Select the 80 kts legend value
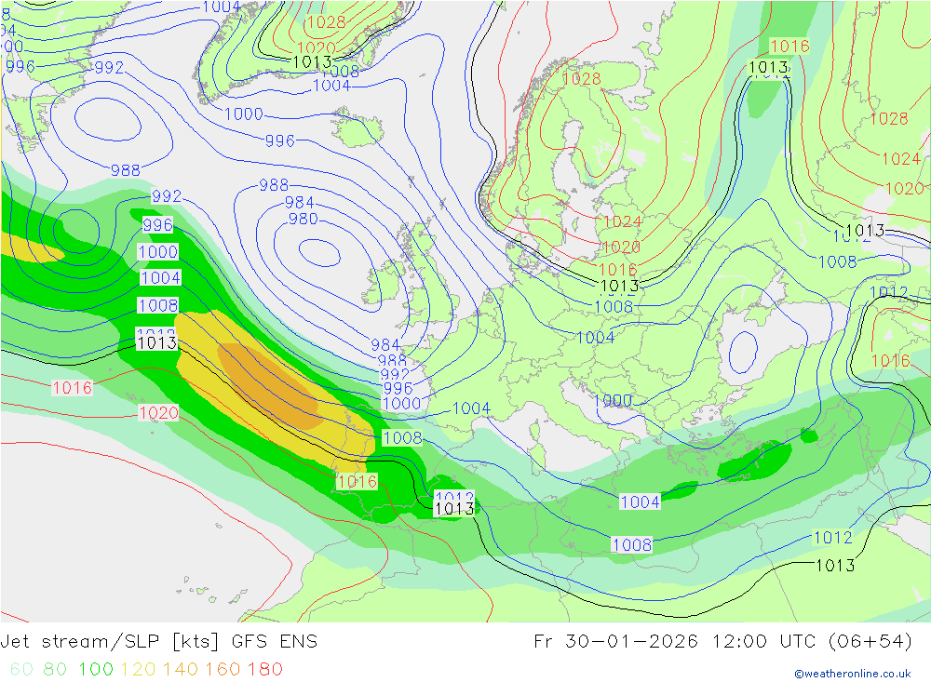This screenshot has height=682, width=931. pos(55,669)
